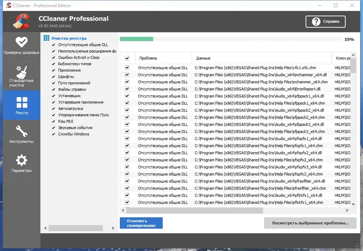Screen dimensions: 363x251
Task: Open the Tools wrench icon
Action: 21,132
